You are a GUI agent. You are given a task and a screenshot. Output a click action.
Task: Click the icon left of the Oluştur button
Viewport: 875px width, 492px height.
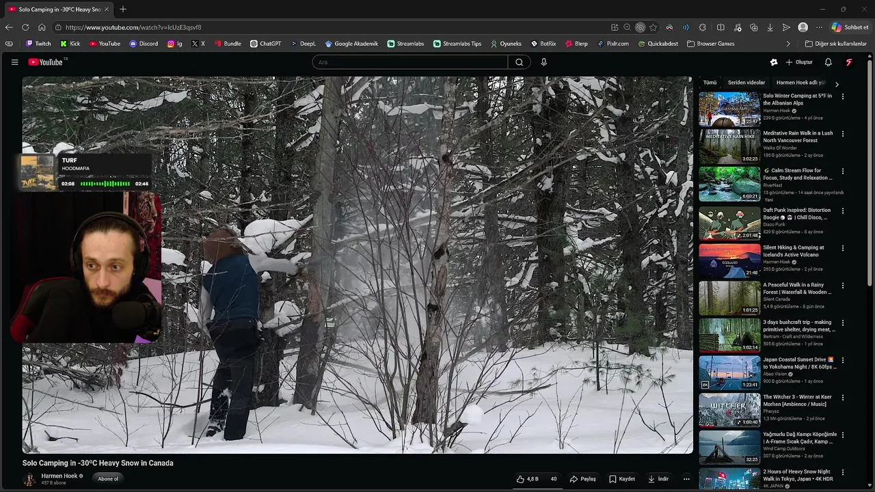tap(774, 62)
